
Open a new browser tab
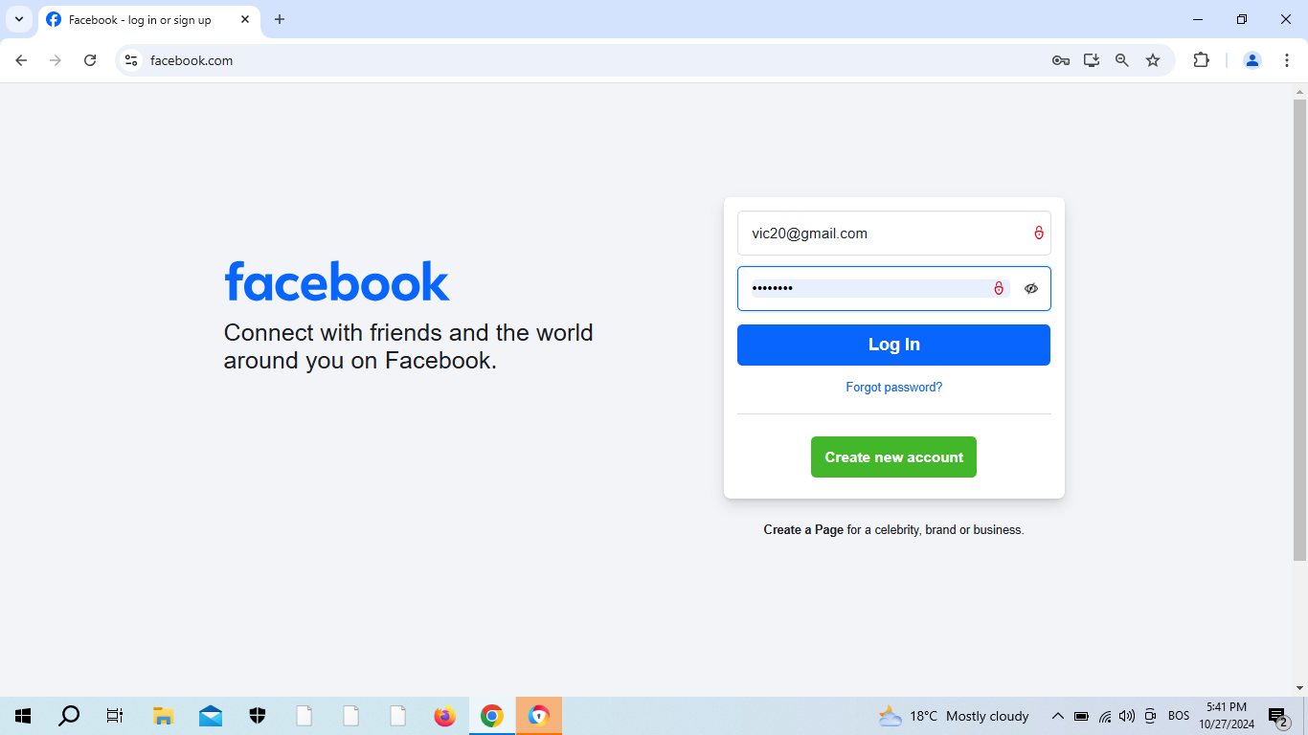click(280, 19)
